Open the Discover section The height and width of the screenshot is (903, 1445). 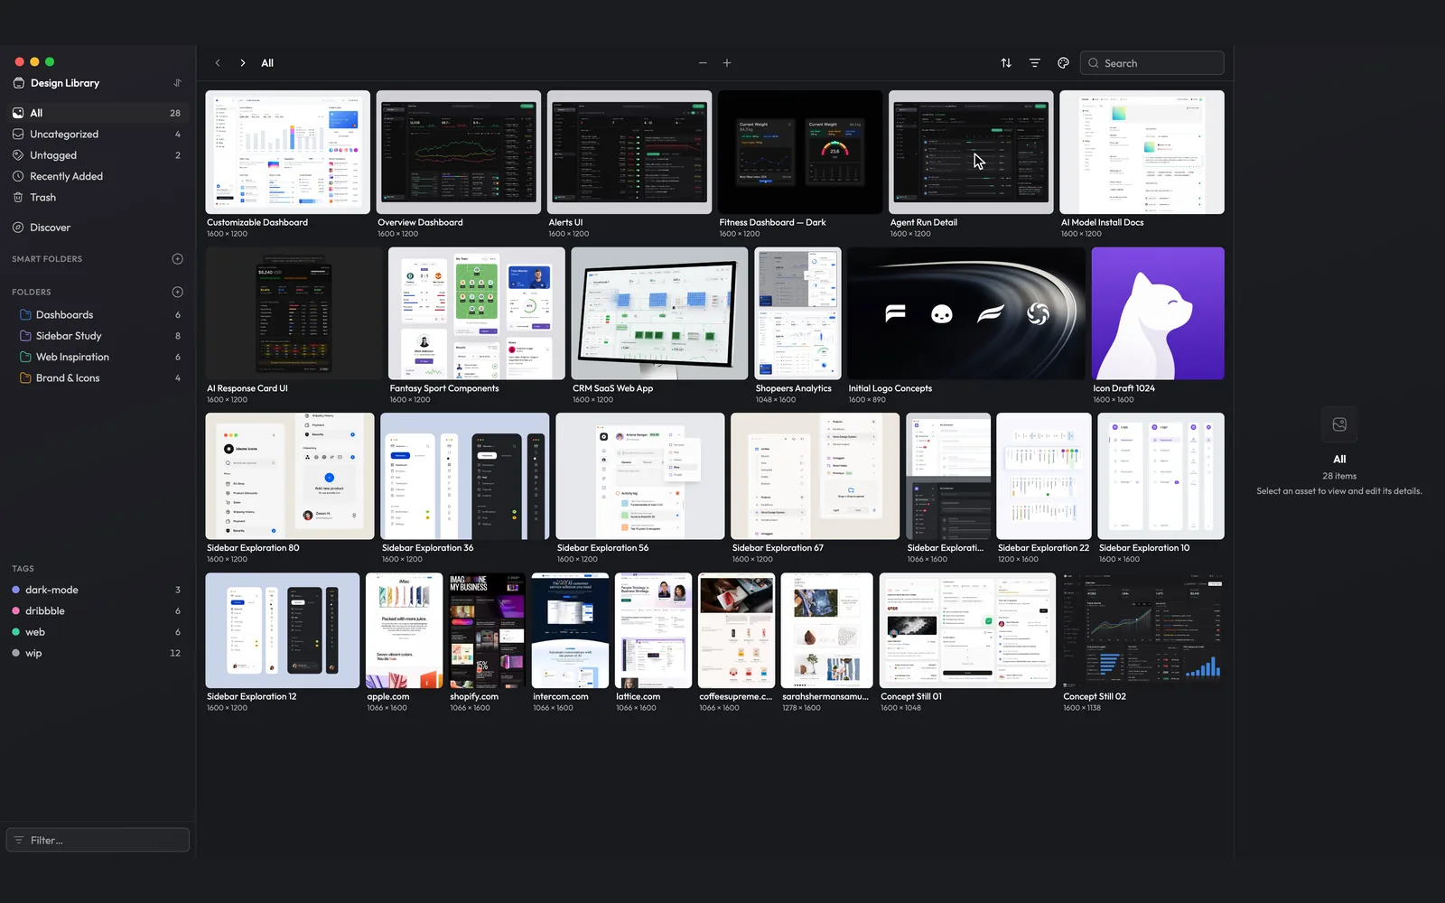click(98, 228)
